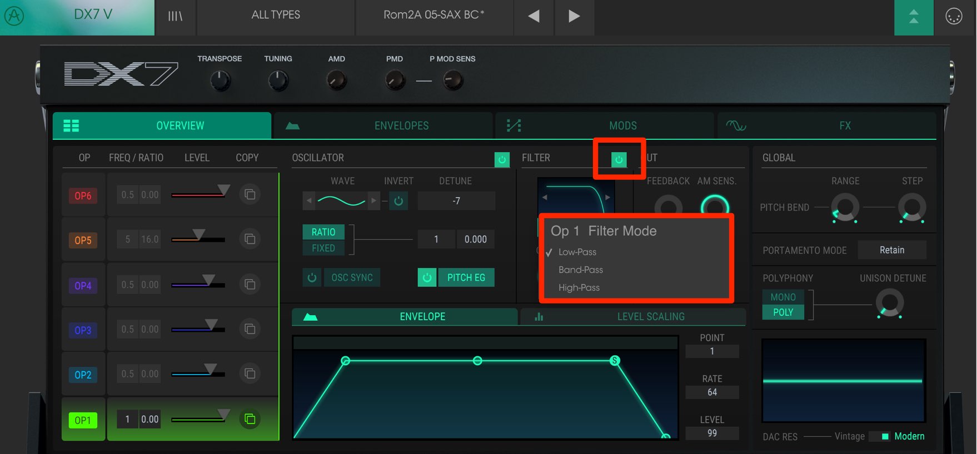Select operator OP5
This screenshot has height=454, width=977.
(x=83, y=240)
